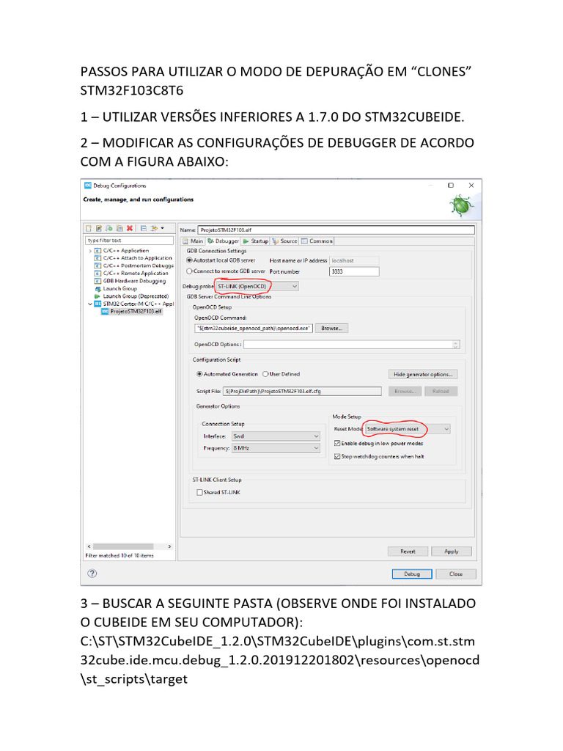Click the Launch Group (Deprecated) green icon

(97, 296)
